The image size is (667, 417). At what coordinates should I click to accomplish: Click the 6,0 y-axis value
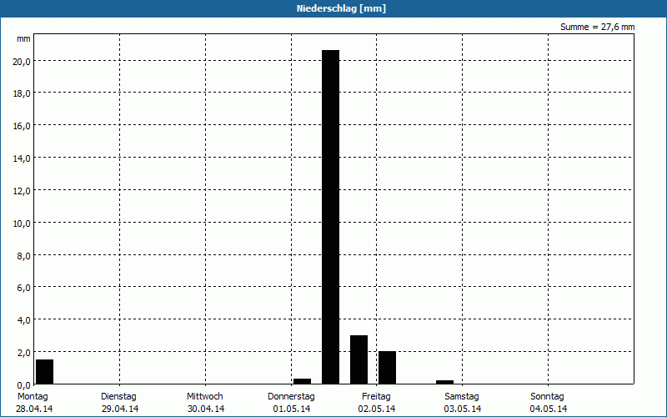pos(23,288)
